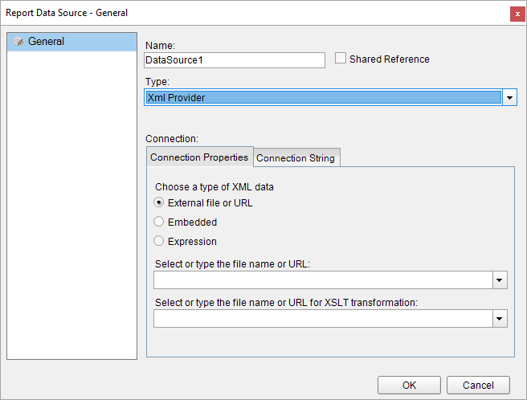Expand the XSLT transformation dropdown arrow
Image resolution: width=527 pixels, height=400 pixels.
pos(500,319)
